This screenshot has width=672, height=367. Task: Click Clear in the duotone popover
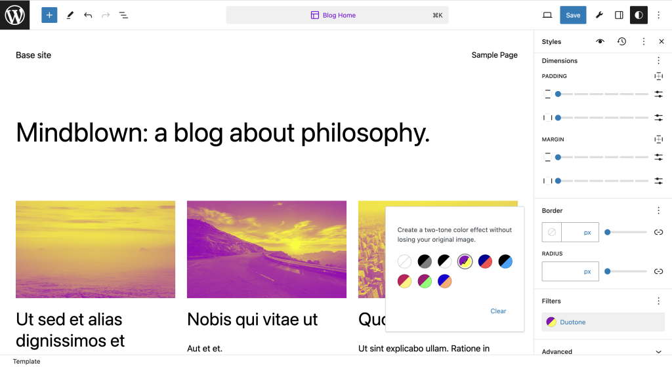pyautogui.click(x=498, y=311)
